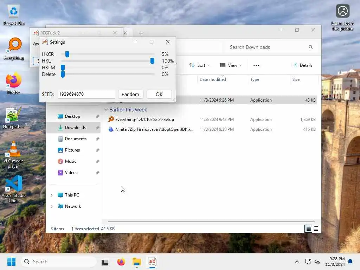
Task: Click the horizontal scrollbar in Explorer
Action: [x=211, y=222]
